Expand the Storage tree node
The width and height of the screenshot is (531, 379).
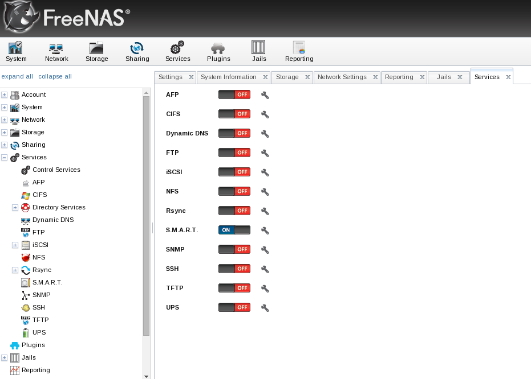point(4,133)
